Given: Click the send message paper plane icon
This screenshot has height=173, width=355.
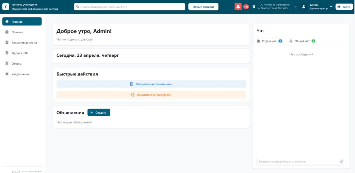Looking at the screenshot, I should (x=341, y=162).
